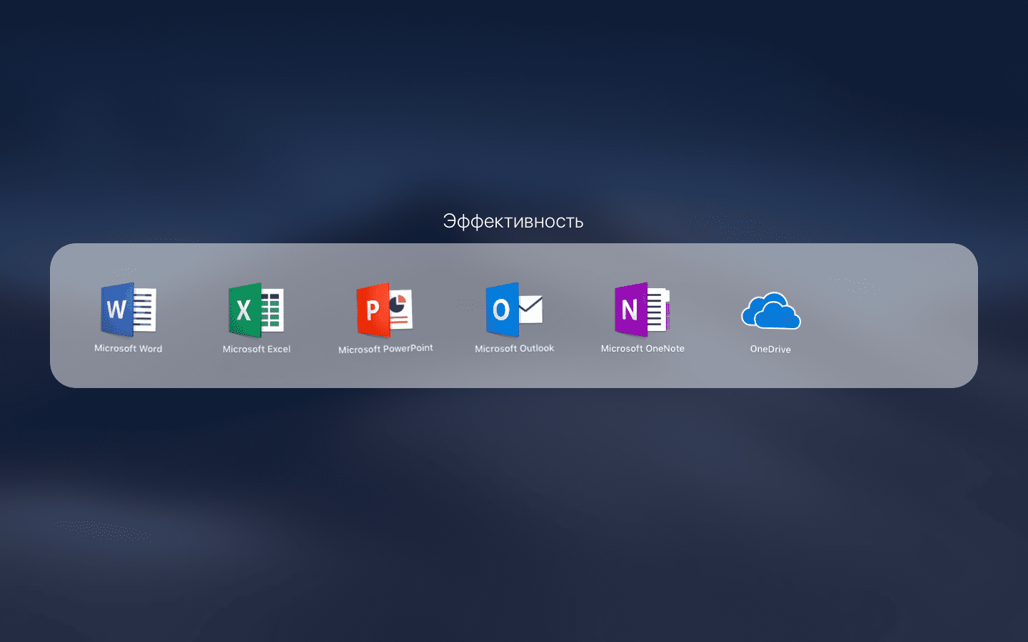This screenshot has width=1028, height=642.
Task: Click the "Microsoft Word" label text
Action: click(128, 349)
